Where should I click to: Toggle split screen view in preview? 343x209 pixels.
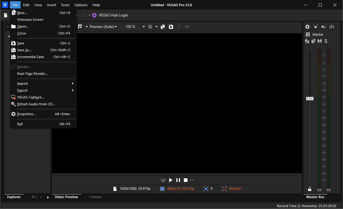[x=80, y=27]
